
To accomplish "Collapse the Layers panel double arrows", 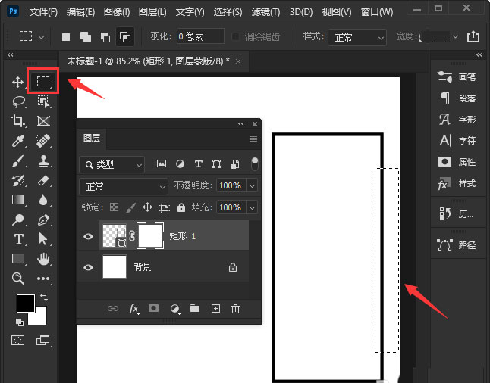I will click(241, 124).
